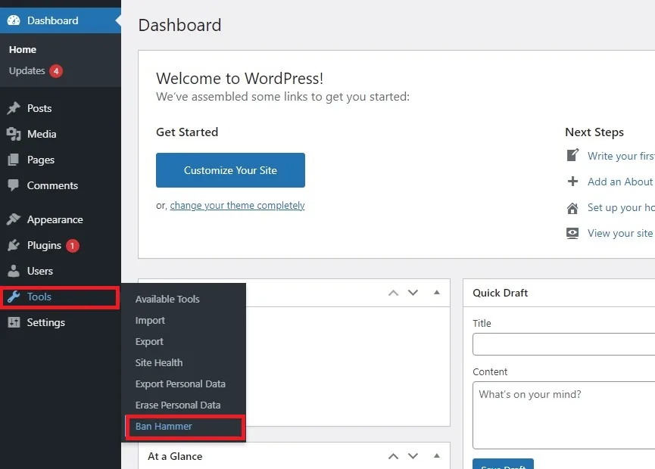Choose Export Personal Data
The image size is (655, 469).
[x=180, y=384]
